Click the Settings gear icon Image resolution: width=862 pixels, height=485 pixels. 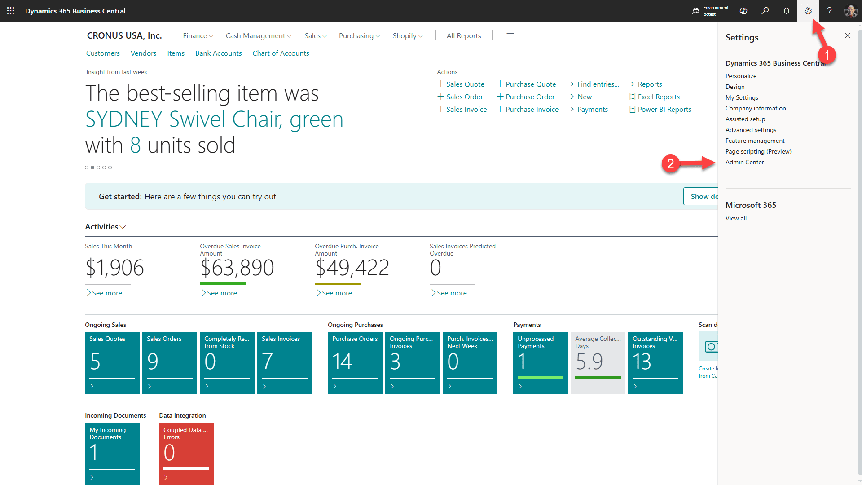coord(808,11)
